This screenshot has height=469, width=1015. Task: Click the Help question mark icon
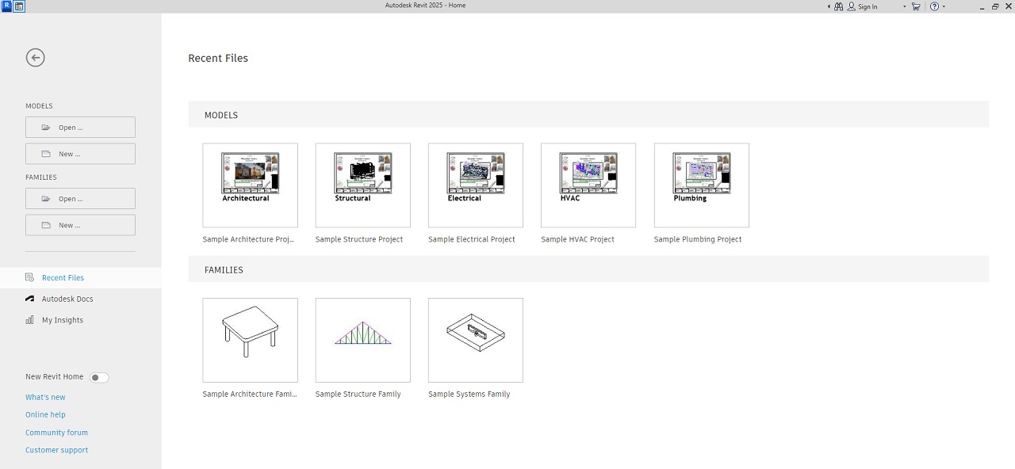(934, 6)
